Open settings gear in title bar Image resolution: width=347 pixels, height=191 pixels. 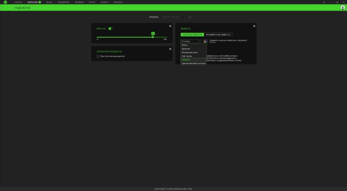(324, 2)
